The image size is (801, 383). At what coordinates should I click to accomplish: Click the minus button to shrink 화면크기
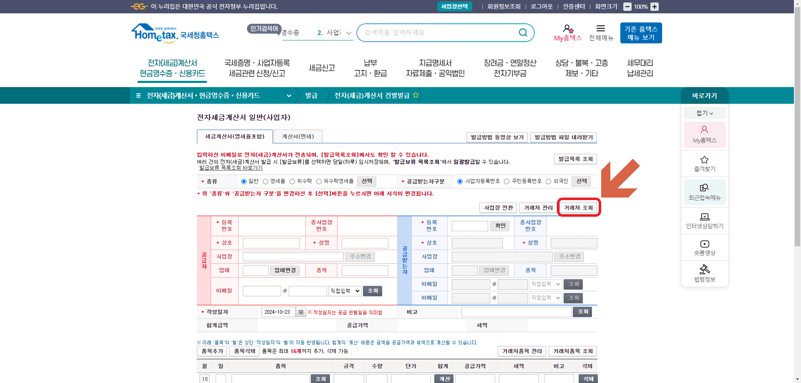pos(627,6)
